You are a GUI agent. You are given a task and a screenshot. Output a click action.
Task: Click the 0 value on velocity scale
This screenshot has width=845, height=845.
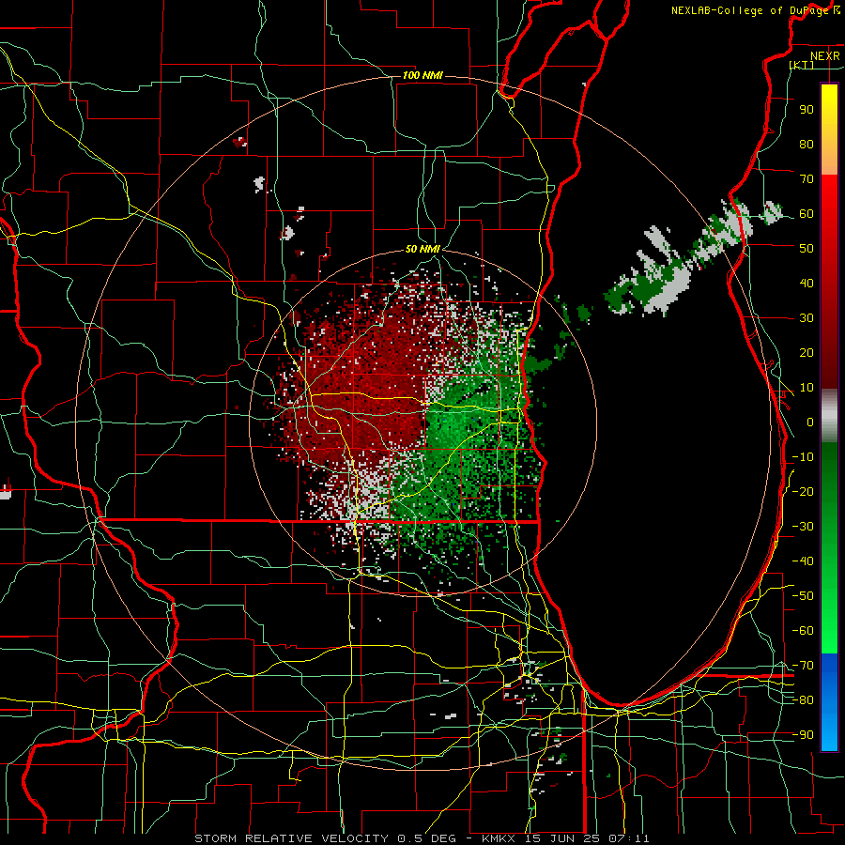[x=810, y=422]
